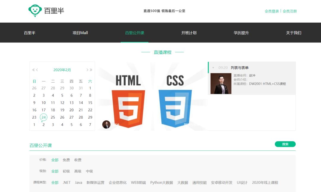This screenshot has width=321, height=192.
Task: Select date 8 in calendar
Action: (90, 95)
